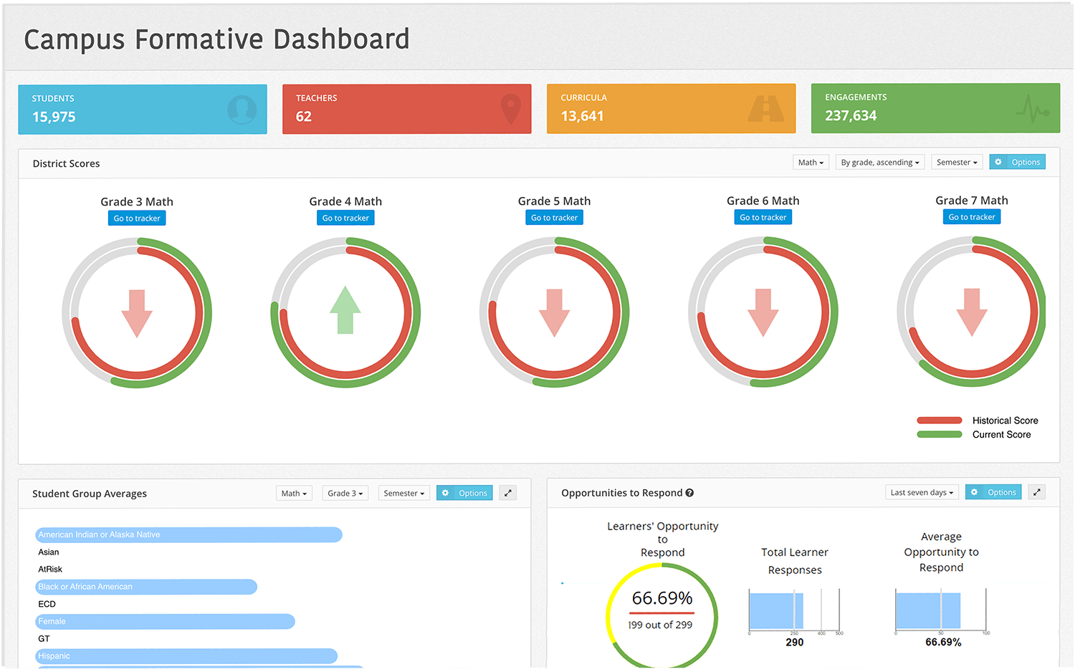This screenshot has width=1075, height=672.
Task: Open the Math dropdown in Student Group Averages
Action: (x=295, y=494)
